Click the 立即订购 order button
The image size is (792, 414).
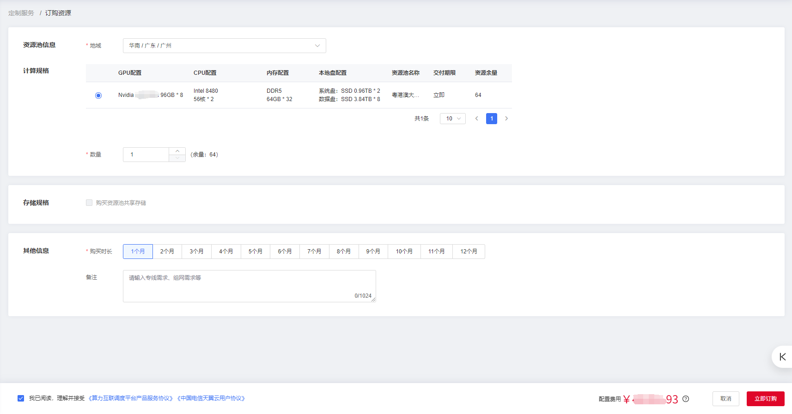pyautogui.click(x=766, y=399)
